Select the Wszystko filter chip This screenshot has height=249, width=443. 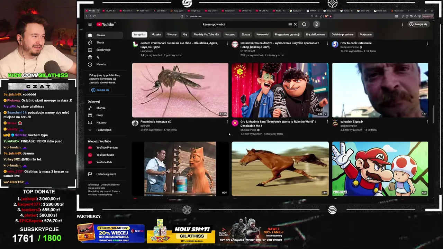point(139,35)
